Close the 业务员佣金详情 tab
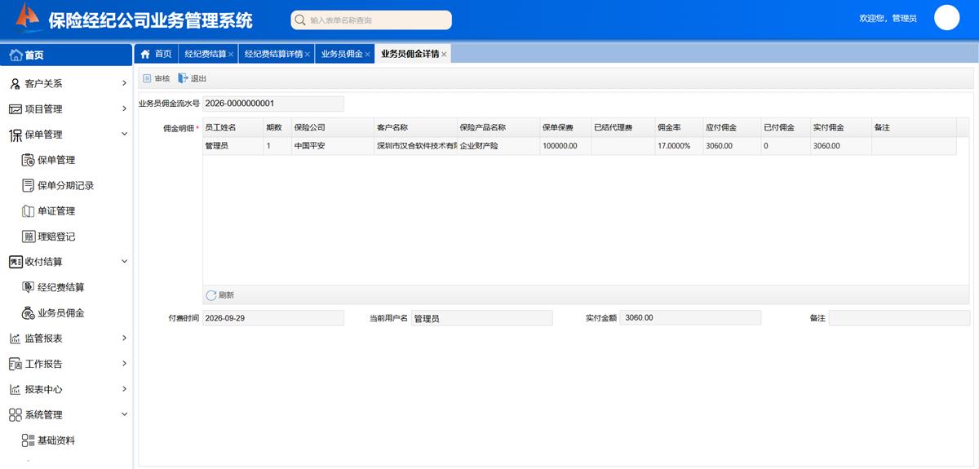Screen dimensions: 979x469 click(444, 55)
